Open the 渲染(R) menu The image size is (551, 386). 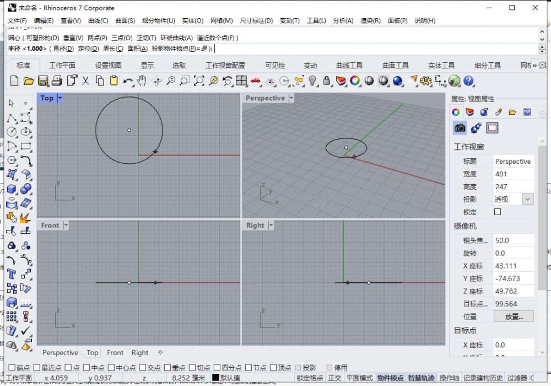coord(370,21)
